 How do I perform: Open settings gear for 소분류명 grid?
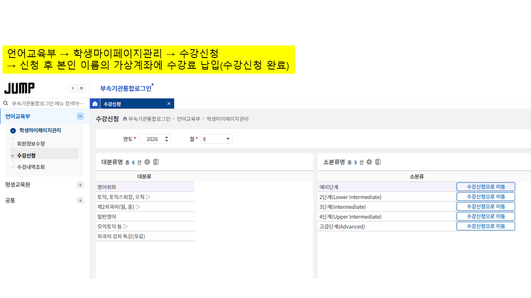(x=369, y=162)
